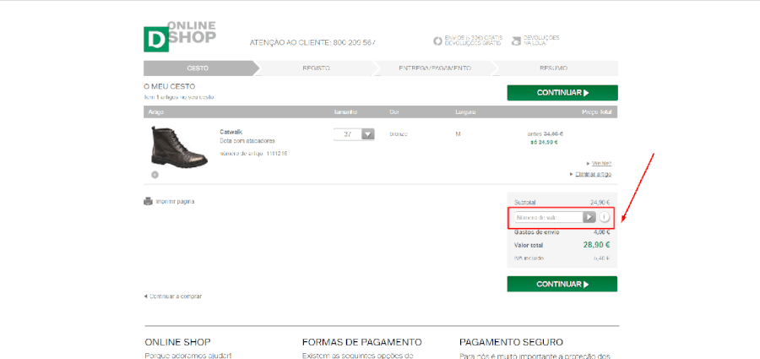This screenshot has height=359, width=760.
Task: Click the O MEU CESTO heading
Action: tap(169, 87)
